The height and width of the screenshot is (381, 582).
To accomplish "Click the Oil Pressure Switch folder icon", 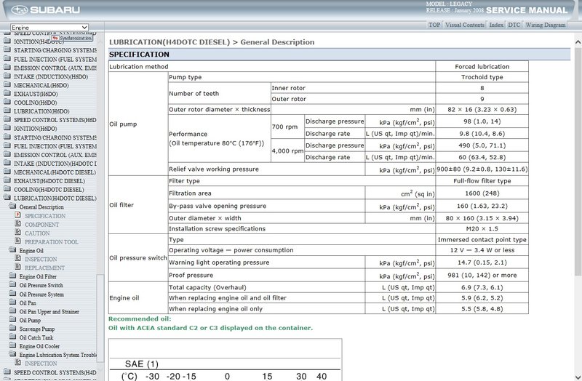I will (x=12, y=284).
